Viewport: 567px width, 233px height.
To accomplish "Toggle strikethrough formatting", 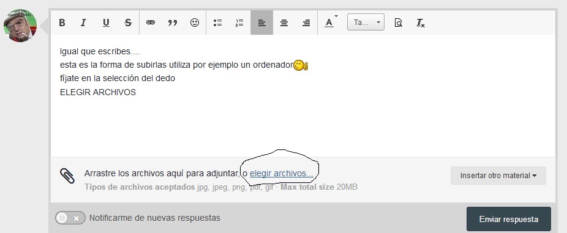I will pos(128,23).
